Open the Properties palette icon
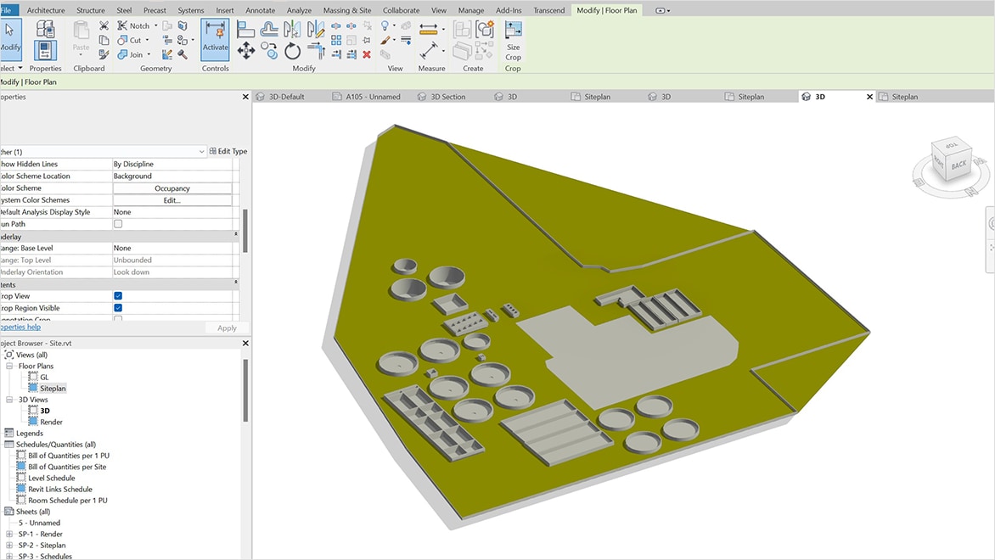Viewport: 995px width, 560px height. (x=44, y=49)
